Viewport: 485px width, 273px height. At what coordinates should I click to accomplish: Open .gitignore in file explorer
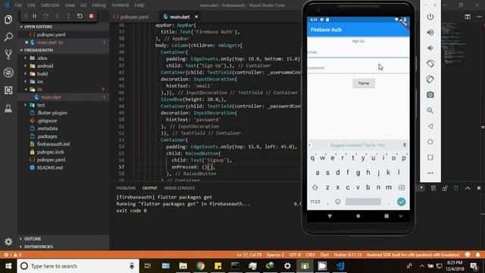(x=47, y=121)
